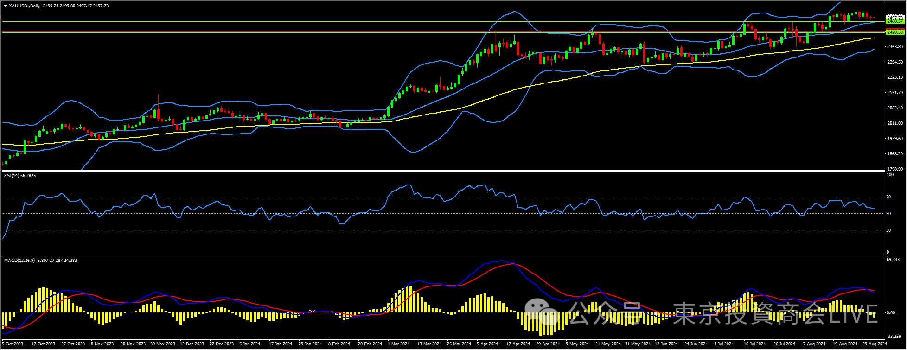
Task: Click the 20 Nov 2023 date label
Action: click(133, 344)
